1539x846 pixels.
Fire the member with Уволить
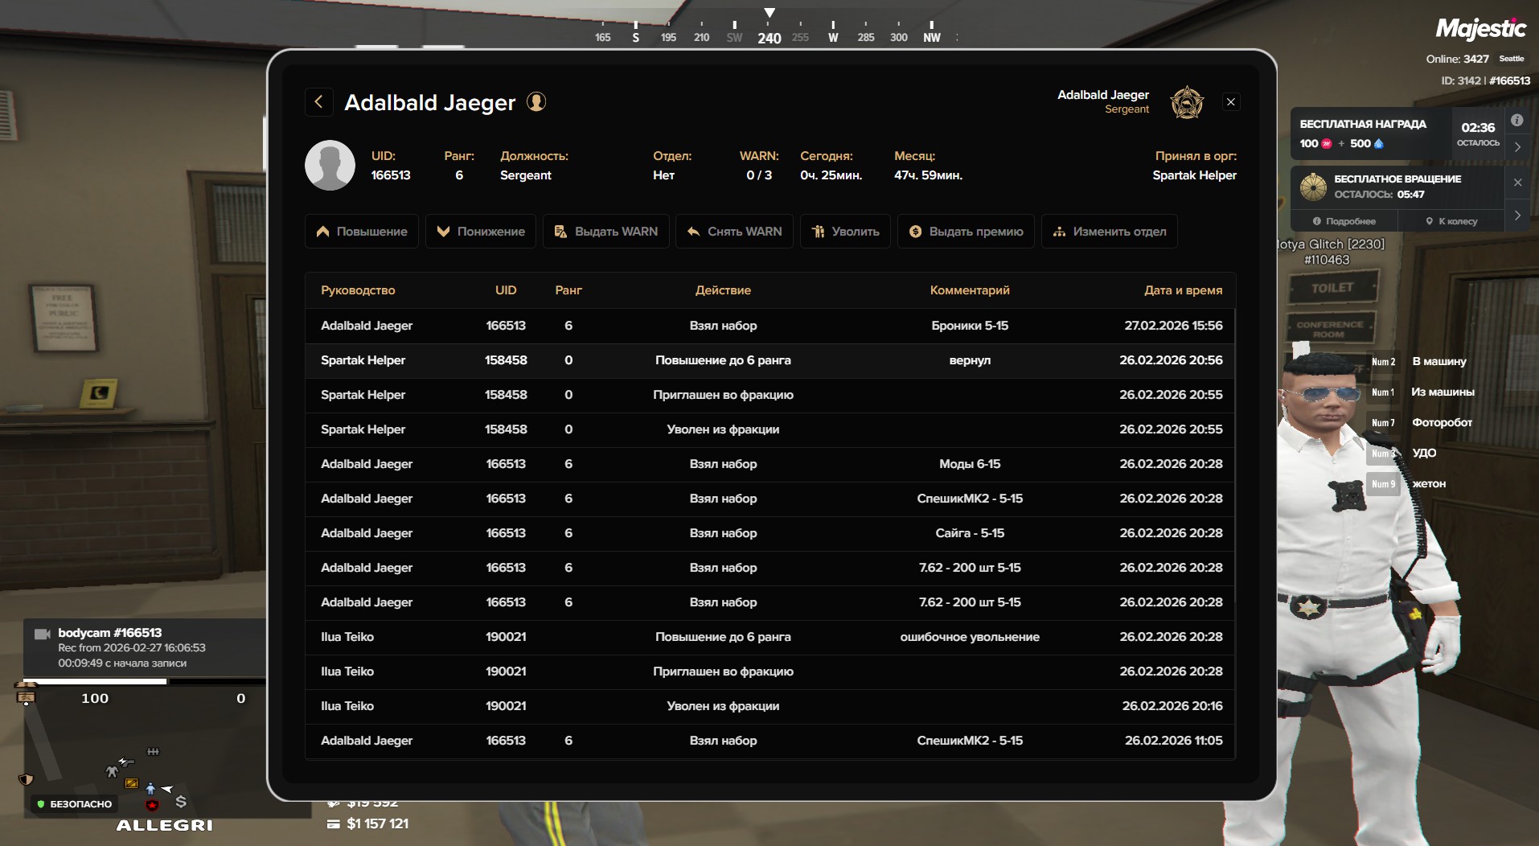845,232
